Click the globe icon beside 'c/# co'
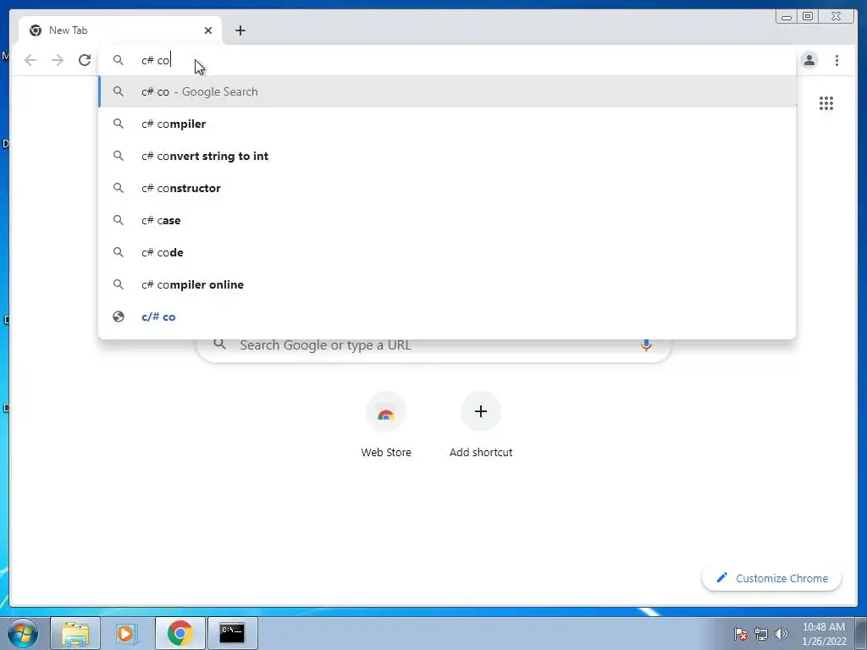The width and height of the screenshot is (867, 650). 119,317
